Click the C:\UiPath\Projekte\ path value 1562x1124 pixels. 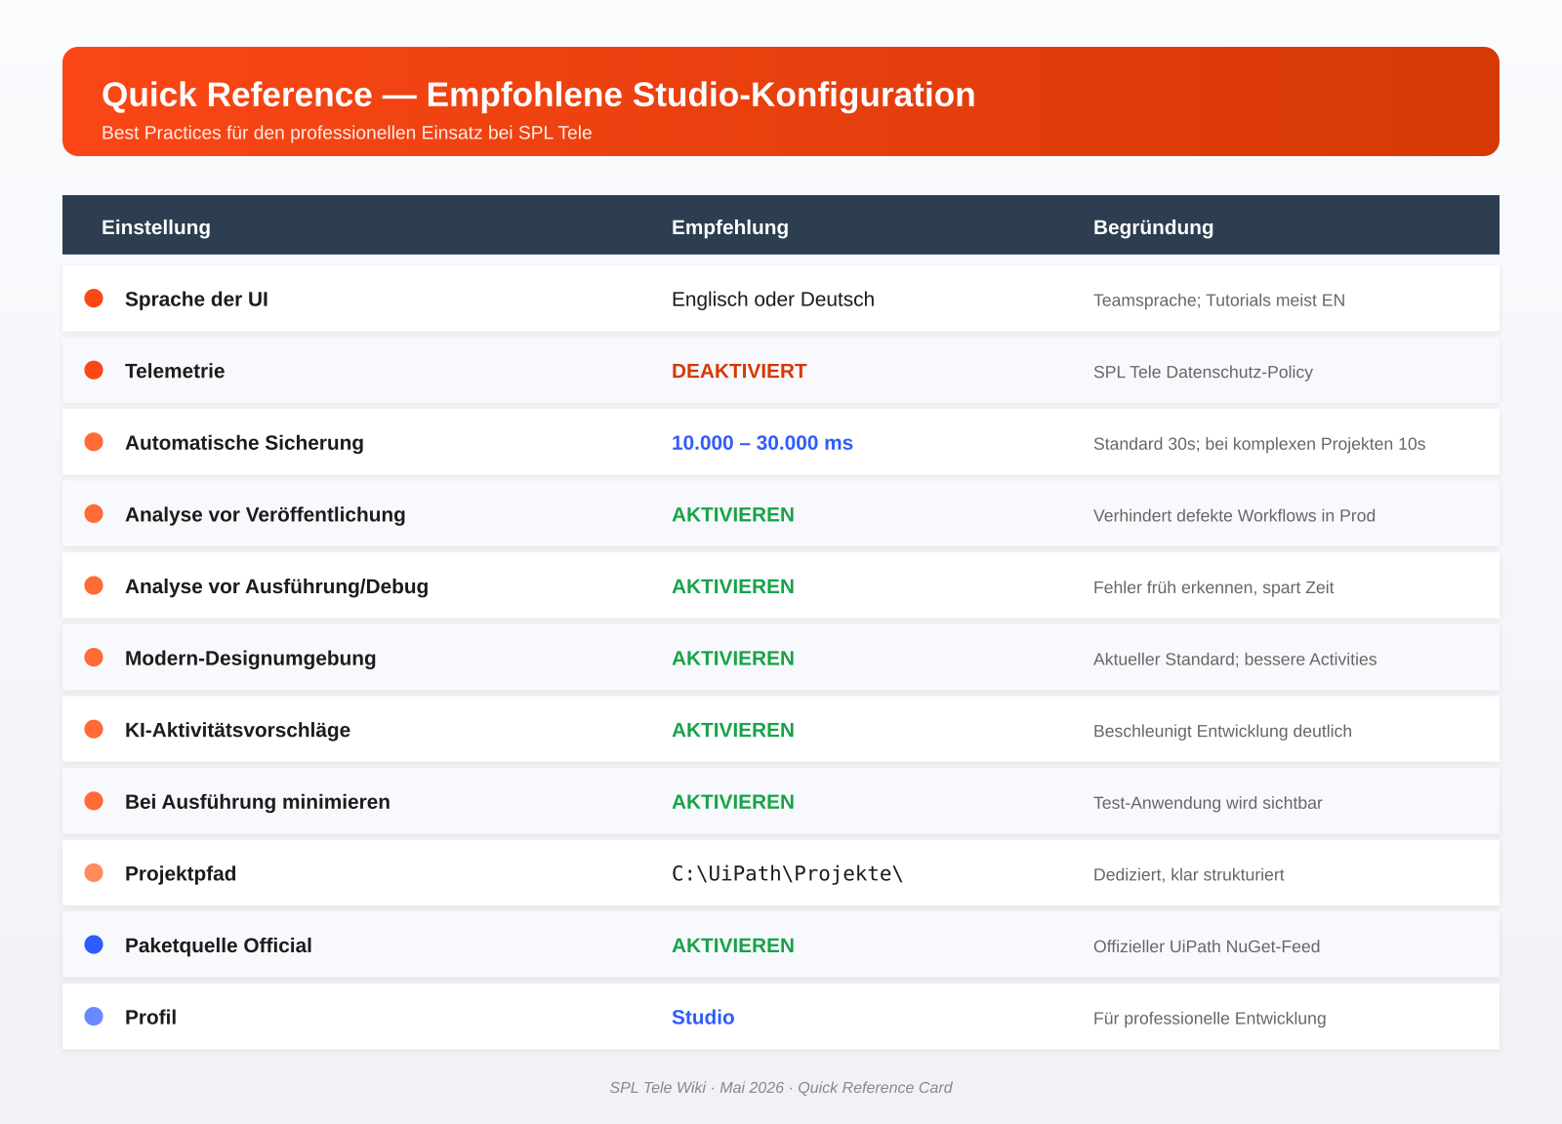788,873
